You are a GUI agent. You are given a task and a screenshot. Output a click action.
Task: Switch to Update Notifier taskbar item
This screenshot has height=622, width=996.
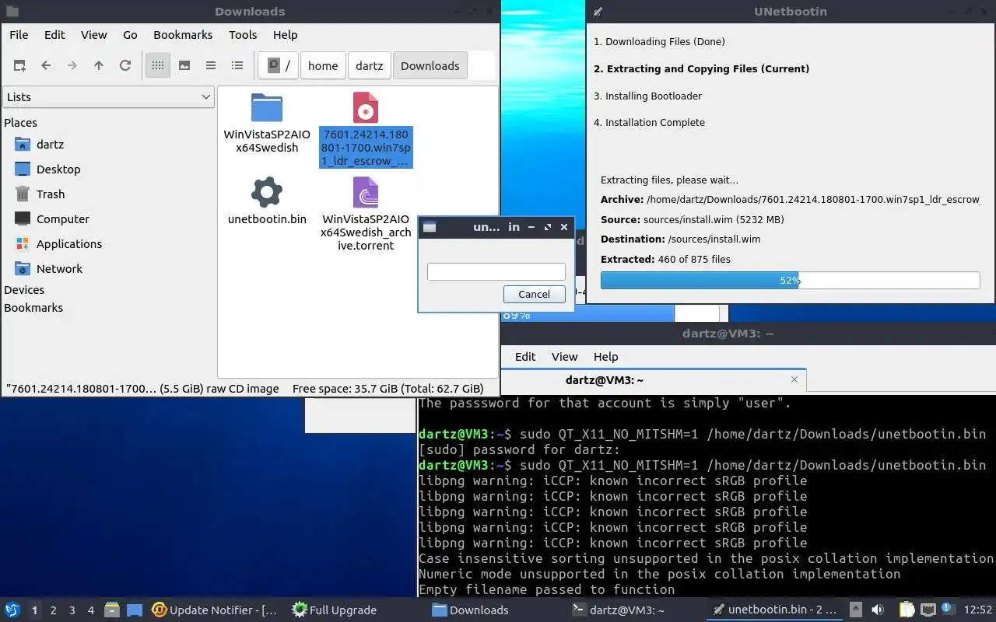(x=216, y=610)
